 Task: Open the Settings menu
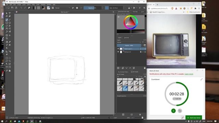pos(43,4)
